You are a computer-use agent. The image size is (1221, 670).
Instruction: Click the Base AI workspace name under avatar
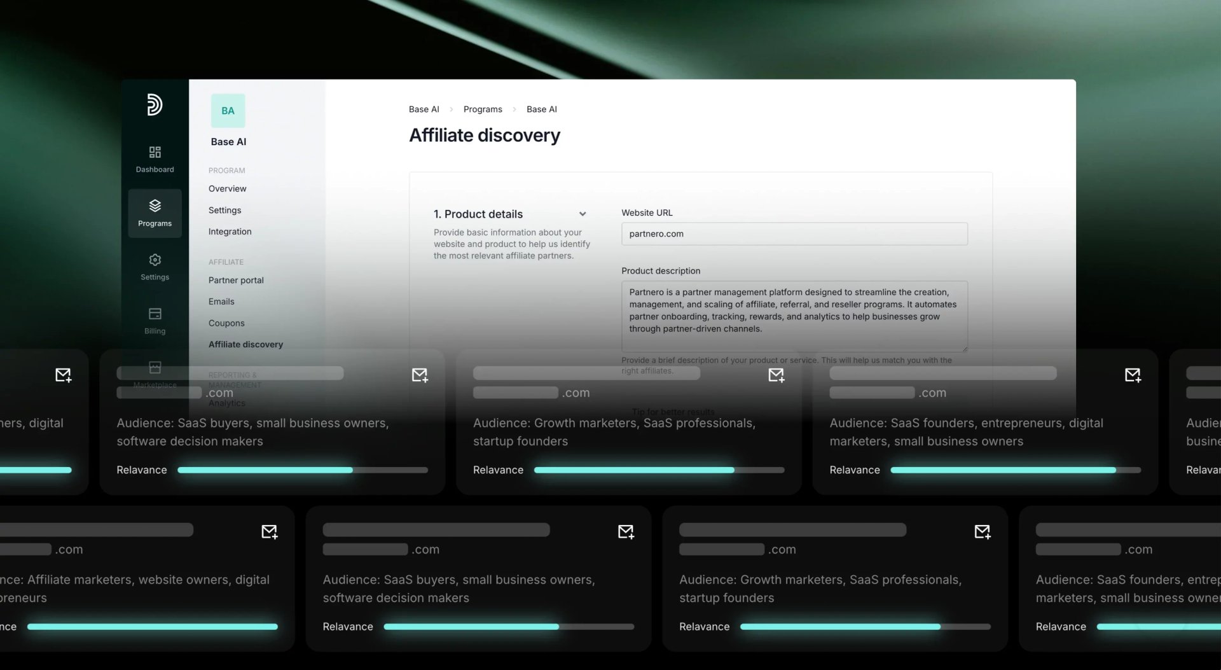tap(228, 142)
